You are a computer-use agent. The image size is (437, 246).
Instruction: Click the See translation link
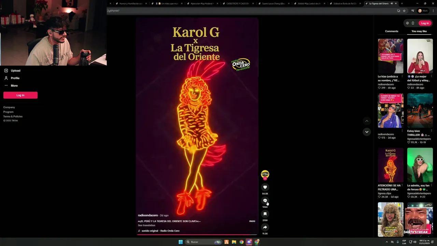(x=146, y=225)
